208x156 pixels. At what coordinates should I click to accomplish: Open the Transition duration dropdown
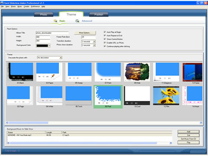(x=94, y=42)
